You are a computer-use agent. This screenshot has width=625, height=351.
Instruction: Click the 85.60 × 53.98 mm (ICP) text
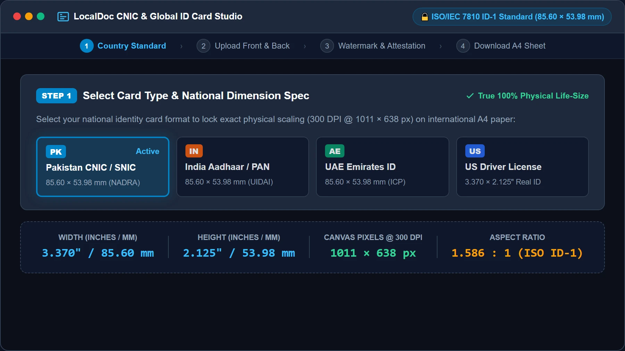tap(365, 182)
